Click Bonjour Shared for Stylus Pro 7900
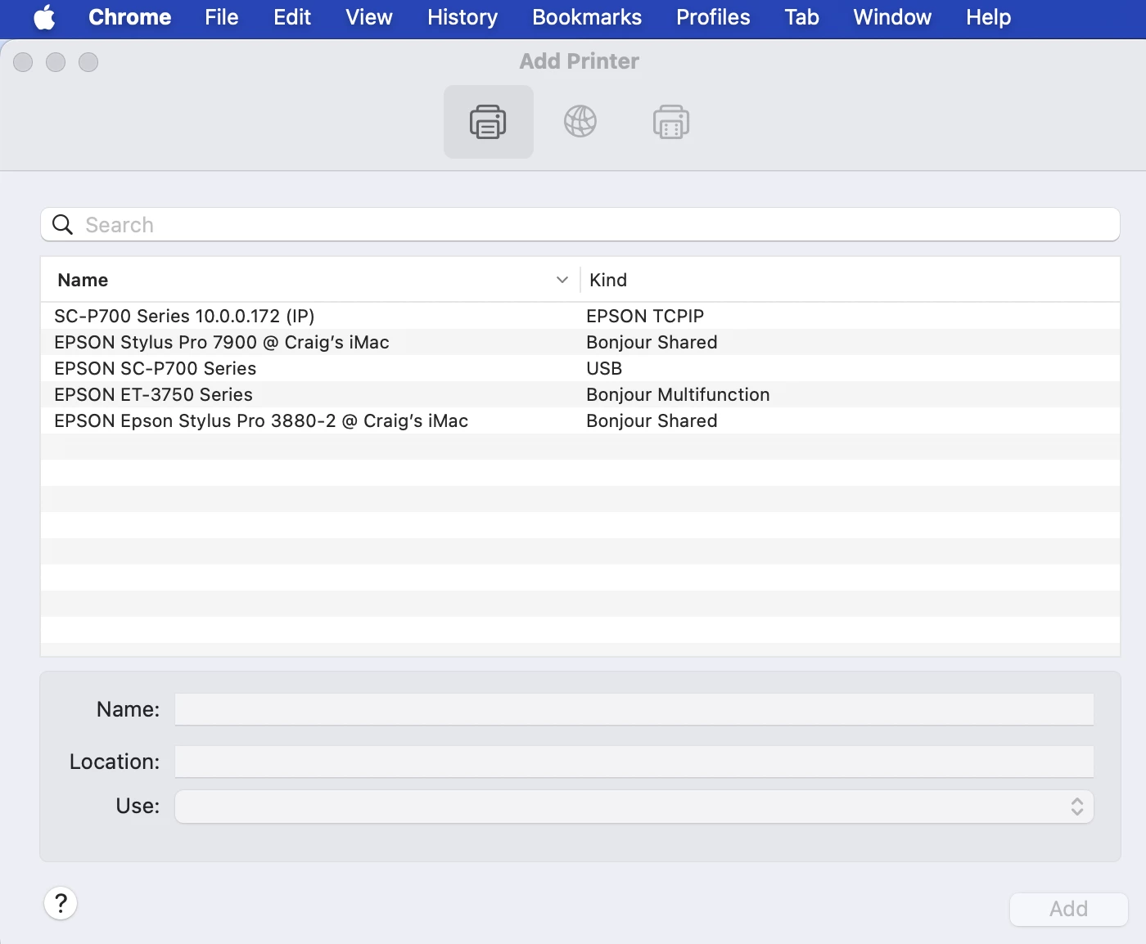 click(652, 342)
